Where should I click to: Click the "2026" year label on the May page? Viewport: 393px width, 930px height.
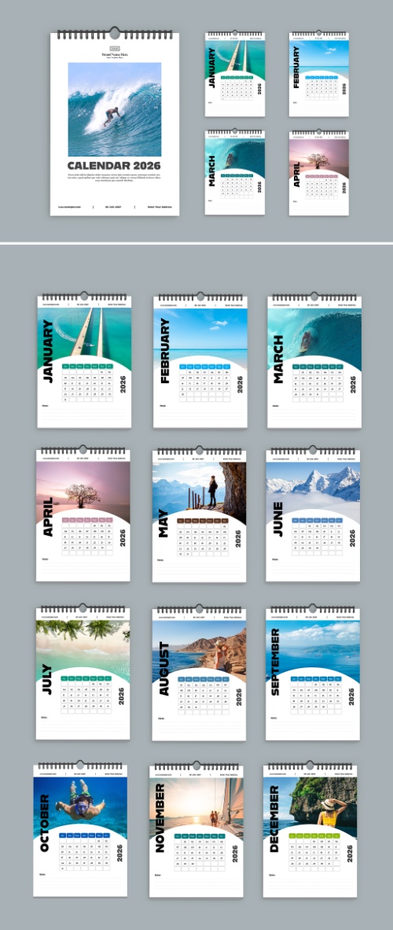point(238,538)
